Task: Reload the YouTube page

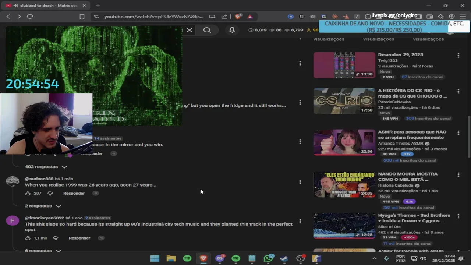Action: point(30,17)
